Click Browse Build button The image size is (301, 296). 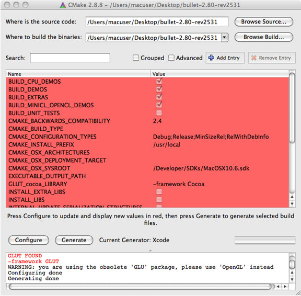click(x=264, y=37)
